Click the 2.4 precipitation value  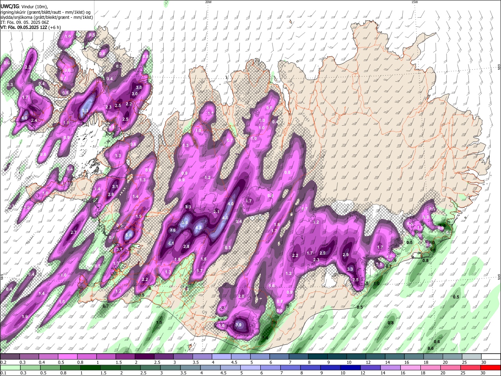pyautogui.click(x=34, y=121)
